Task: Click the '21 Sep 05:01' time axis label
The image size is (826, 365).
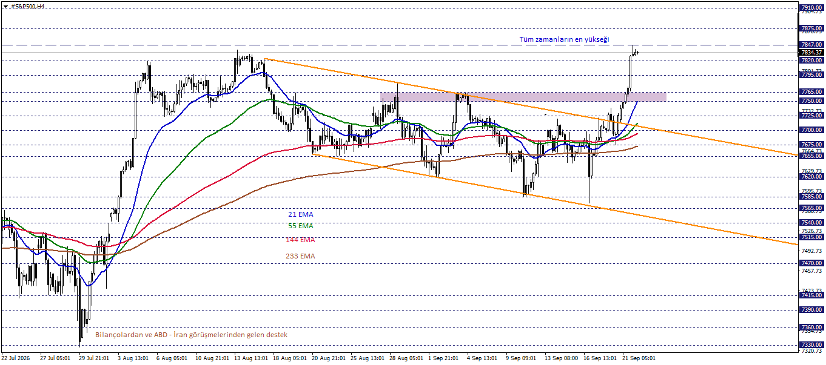Action: tap(639, 358)
